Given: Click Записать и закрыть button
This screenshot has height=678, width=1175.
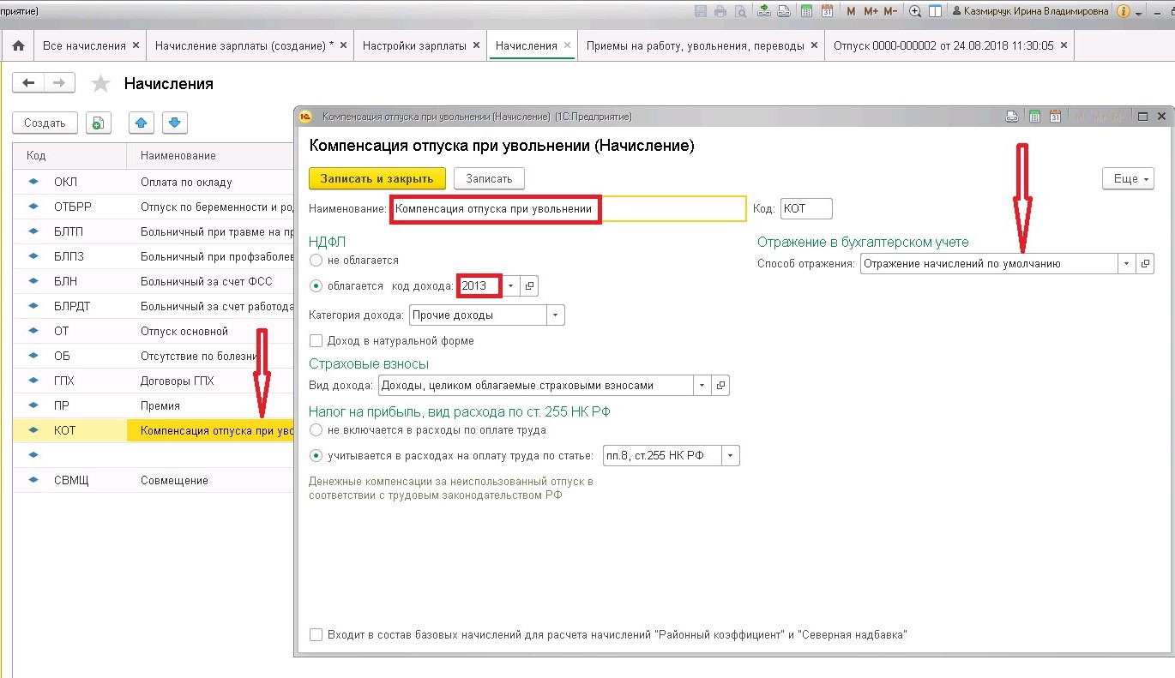Looking at the screenshot, I should coord(377,178).
